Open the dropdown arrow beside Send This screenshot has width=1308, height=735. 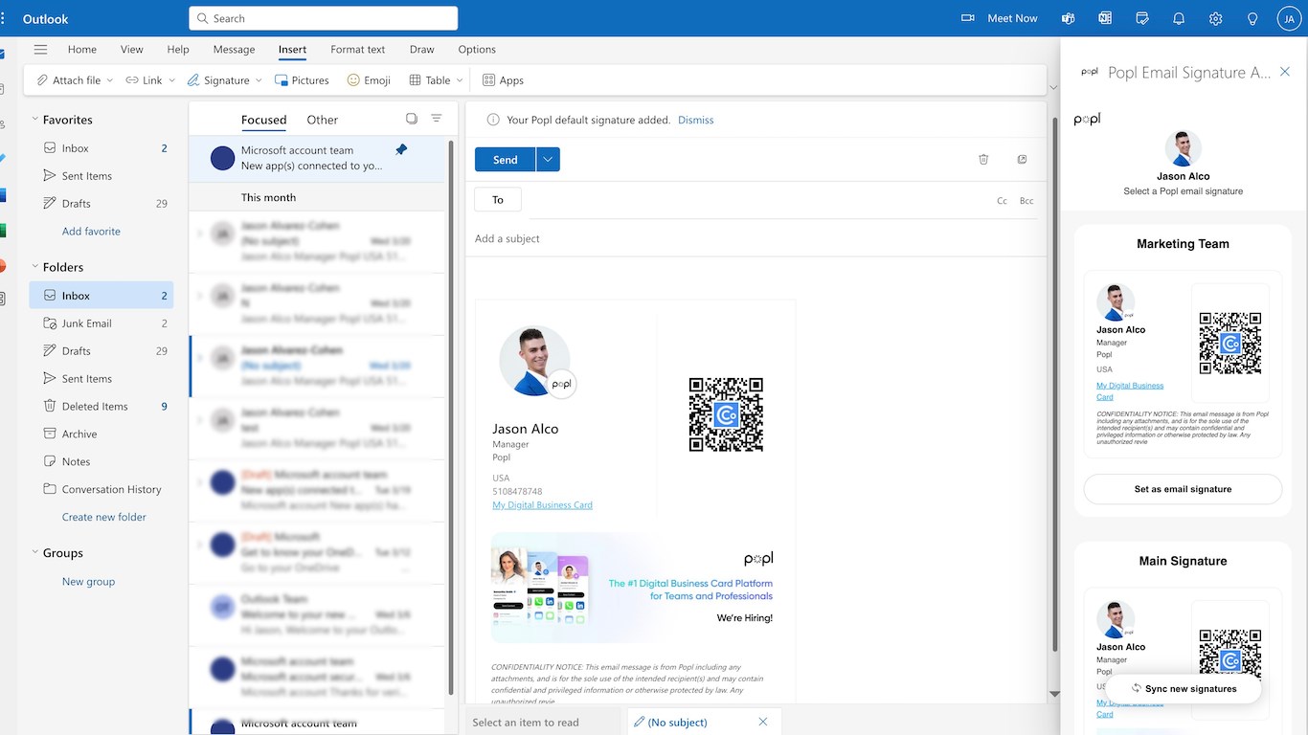pyautogui.click(x=548, y=160)
